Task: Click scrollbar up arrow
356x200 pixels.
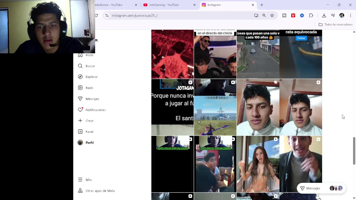Action: [x=354, y=32]
